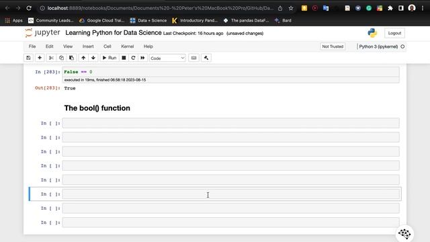Reload the page in the browser
This screenshot has height=242, width=430.
pos(29,8)
